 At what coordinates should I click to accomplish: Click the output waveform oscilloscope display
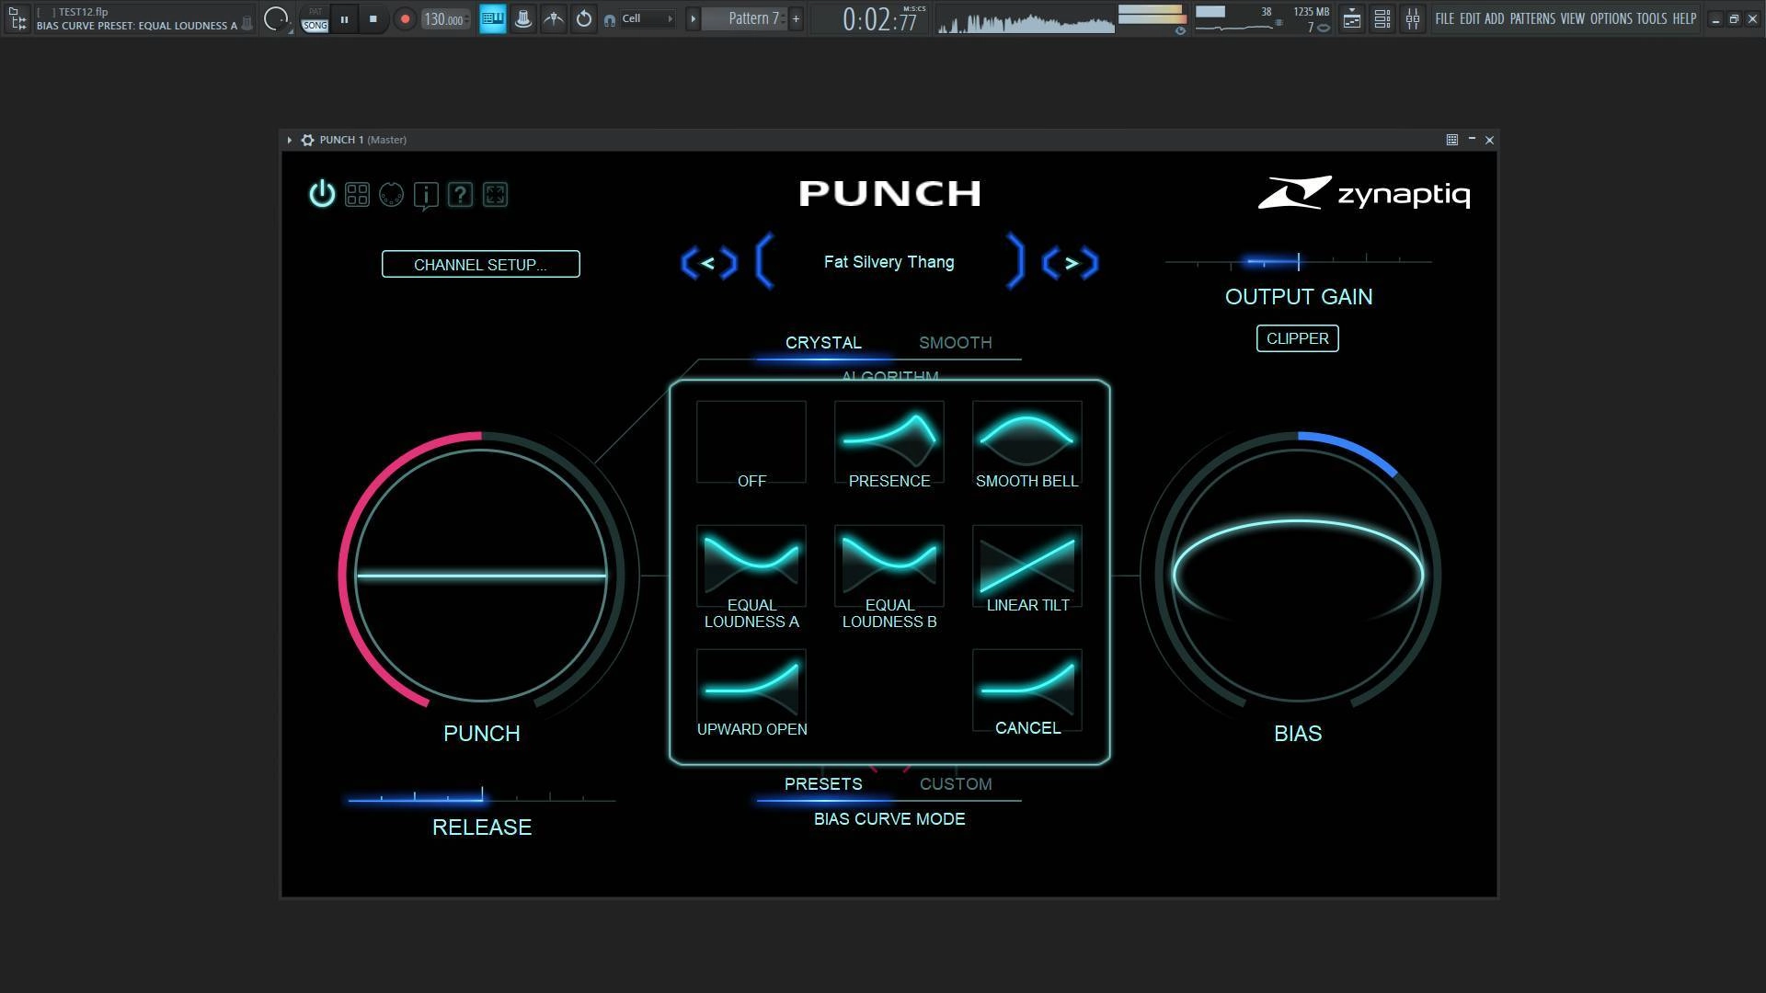click(1026, 20)
